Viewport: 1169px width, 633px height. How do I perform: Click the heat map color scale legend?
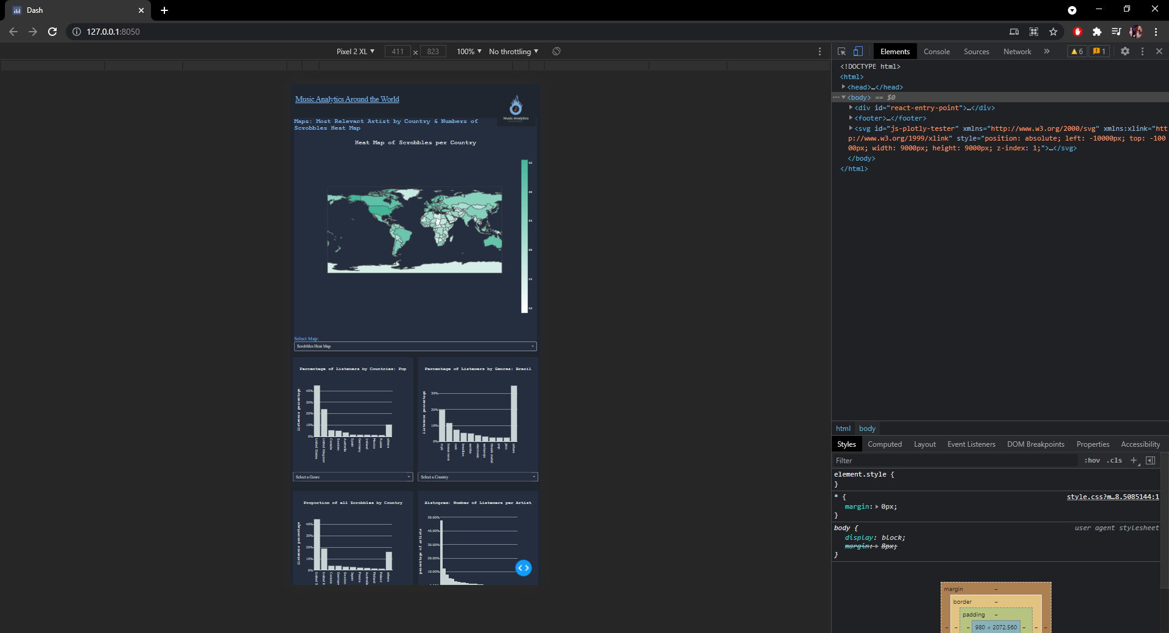(524, 237)
